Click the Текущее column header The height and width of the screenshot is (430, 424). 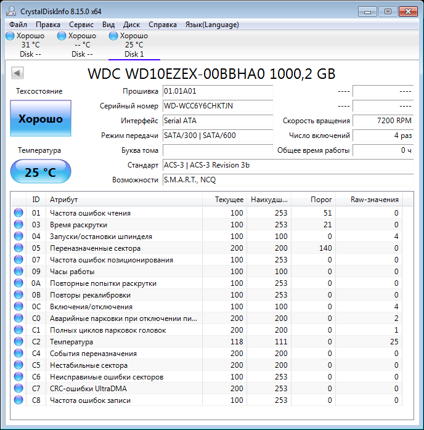tap(224, 200)
